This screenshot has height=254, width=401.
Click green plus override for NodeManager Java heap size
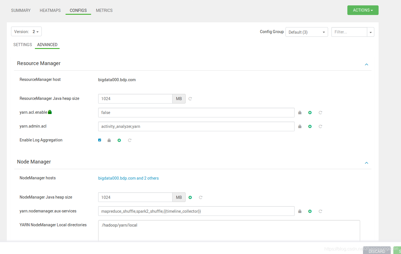(190, 197)
